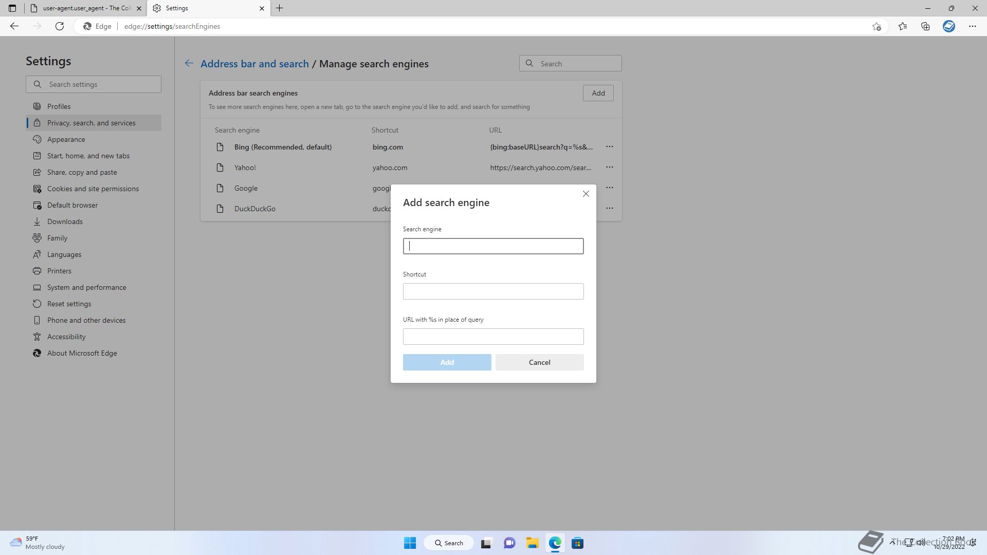Open Microsoft Store from taskbar
This screenshot has width=987, height=555.
[578, 543]
